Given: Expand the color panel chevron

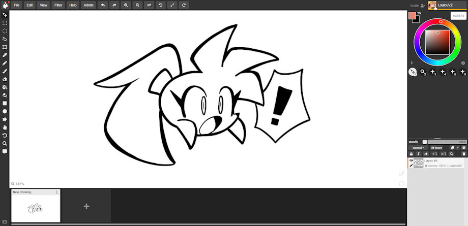Looking at the screenshot, I should pyautogui.click(x=411, y=63).
